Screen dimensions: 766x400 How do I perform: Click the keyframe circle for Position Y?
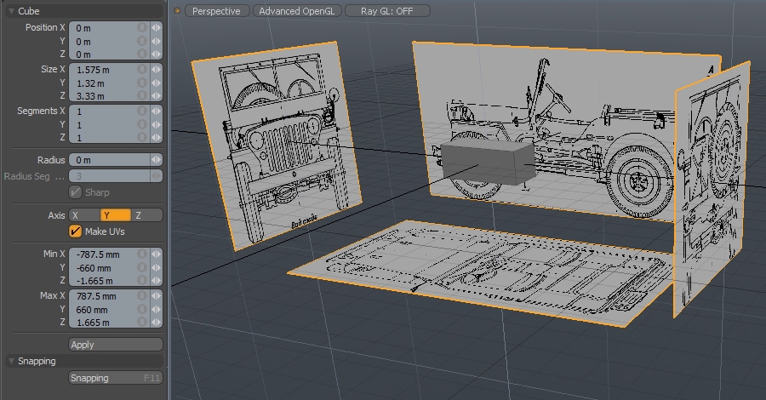141,41
